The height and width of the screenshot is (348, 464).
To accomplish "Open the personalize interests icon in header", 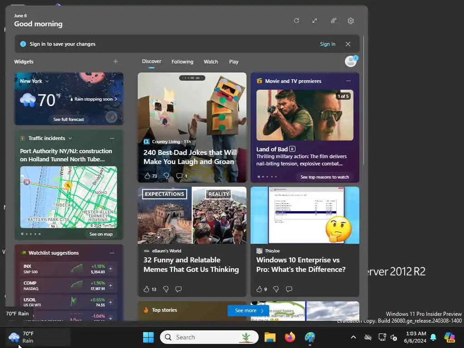I will click(333, 21).
